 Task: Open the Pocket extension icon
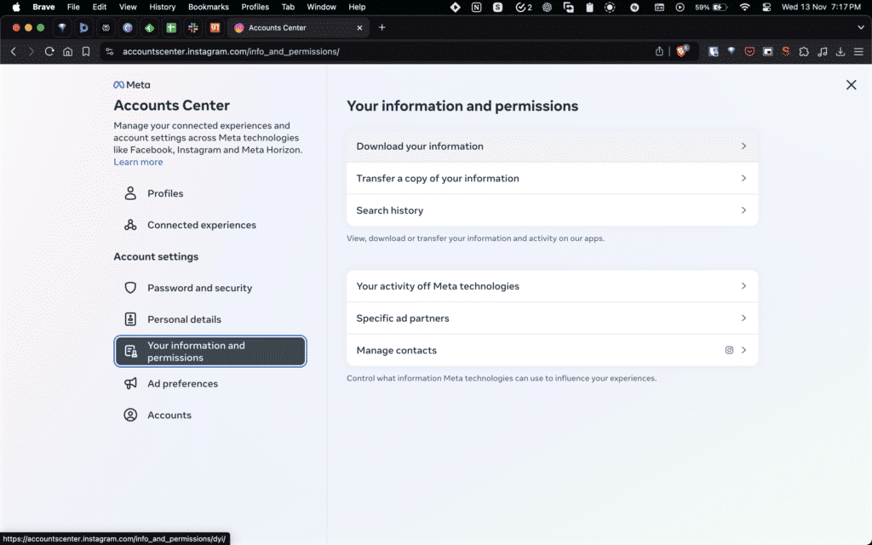pos(749,51)
